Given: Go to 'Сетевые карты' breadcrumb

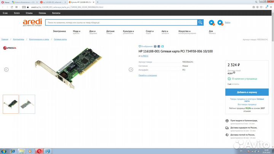Looking at the screenshot, I should pos(60,39).
